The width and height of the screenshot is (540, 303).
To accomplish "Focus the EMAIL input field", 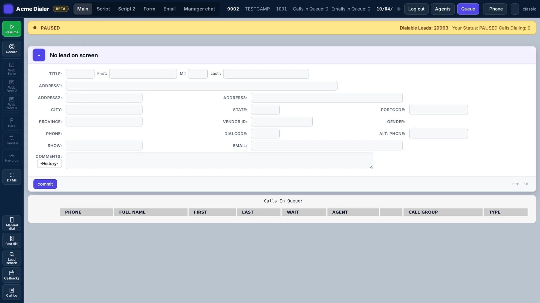I will coord(327,145).
